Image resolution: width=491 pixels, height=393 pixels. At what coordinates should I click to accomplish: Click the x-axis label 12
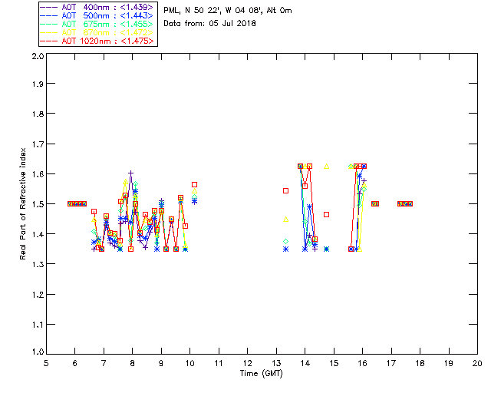click(247, 363)
